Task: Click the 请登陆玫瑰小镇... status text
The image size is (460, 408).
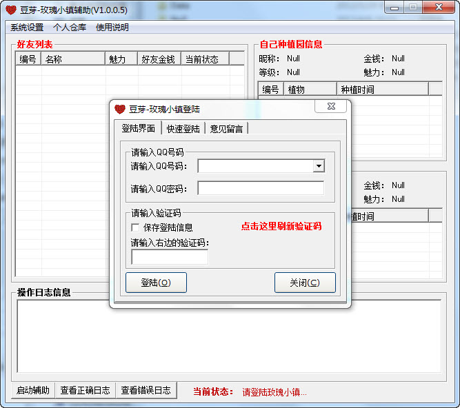Action: (274, 392)
